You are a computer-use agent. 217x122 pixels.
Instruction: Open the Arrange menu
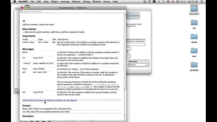(x=65, y=1)
